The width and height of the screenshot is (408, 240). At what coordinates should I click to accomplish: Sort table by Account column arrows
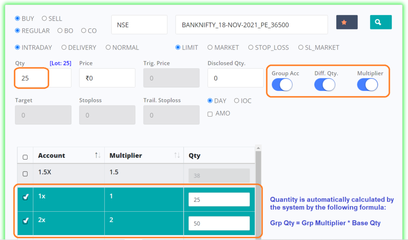pos(98,155)
